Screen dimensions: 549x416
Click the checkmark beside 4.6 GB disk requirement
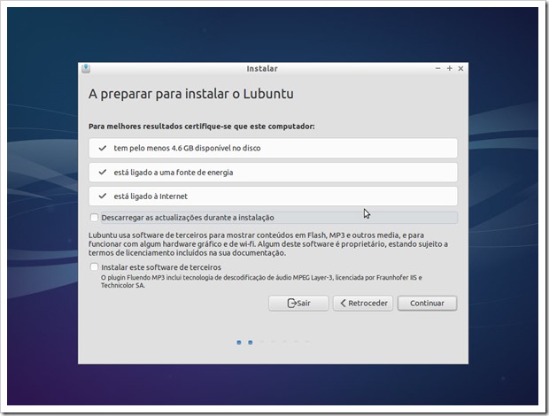pyautogui.click(x=102, y=148)
